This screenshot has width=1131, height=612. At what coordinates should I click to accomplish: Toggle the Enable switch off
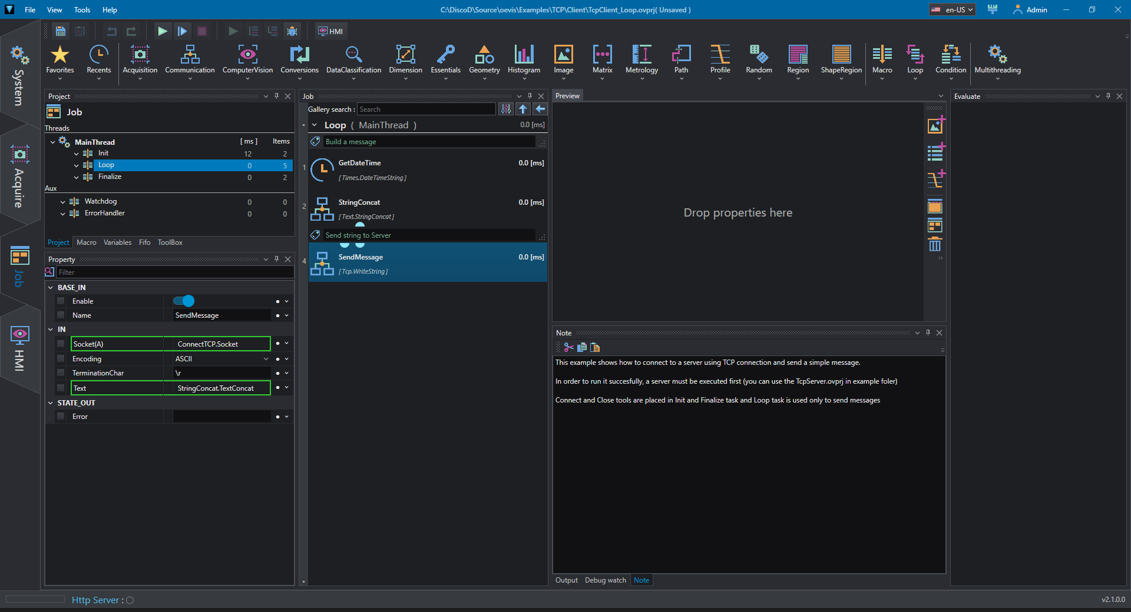point(184,301)
